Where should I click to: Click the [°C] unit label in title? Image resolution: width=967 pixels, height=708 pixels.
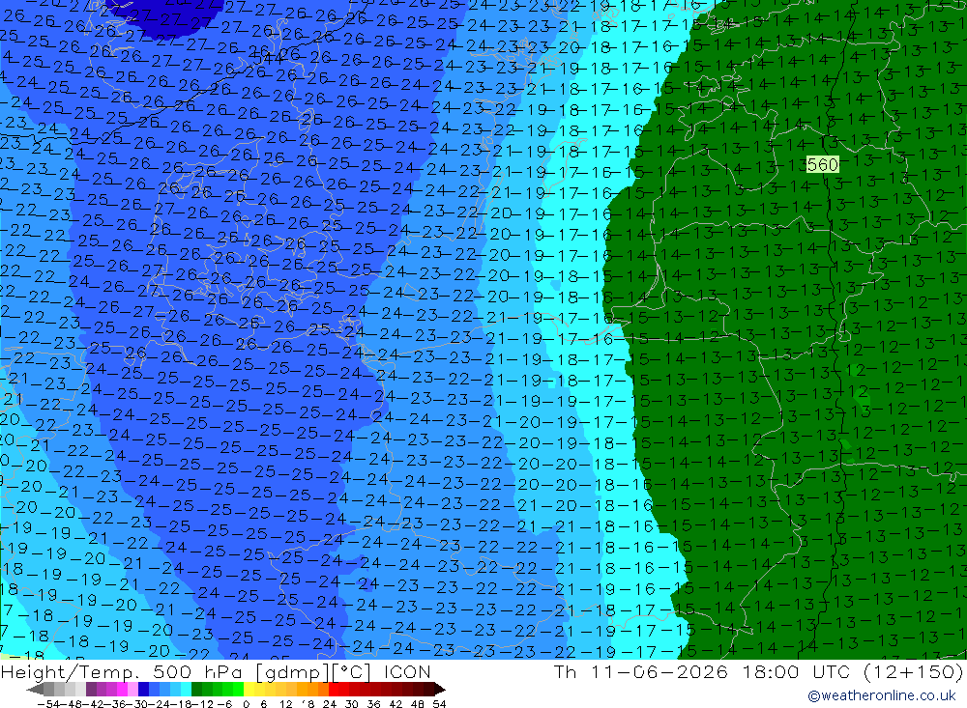click(x=352, y=671)
